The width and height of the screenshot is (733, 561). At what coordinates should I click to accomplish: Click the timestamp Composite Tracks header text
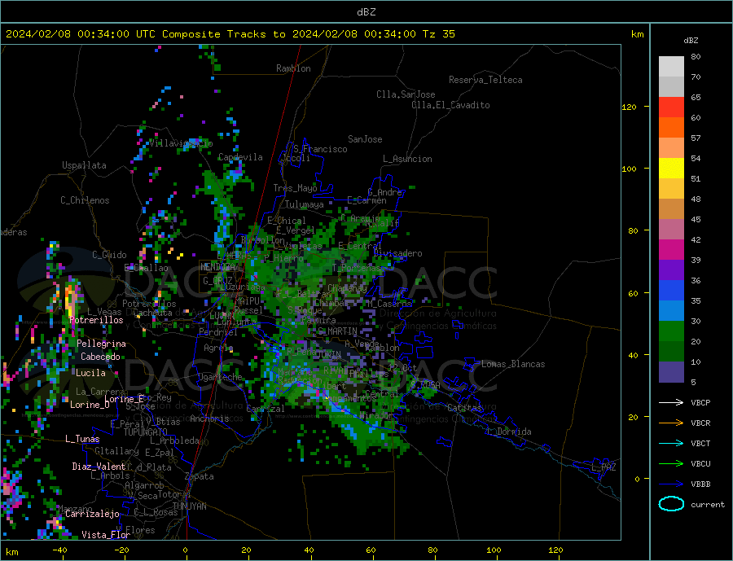(x=230, y=34)
